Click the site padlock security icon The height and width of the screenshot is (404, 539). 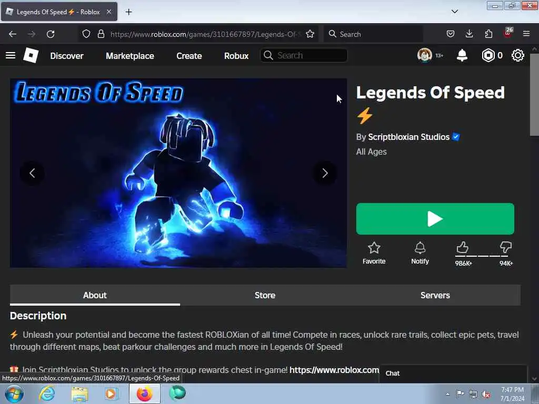[x=101, y=34]
